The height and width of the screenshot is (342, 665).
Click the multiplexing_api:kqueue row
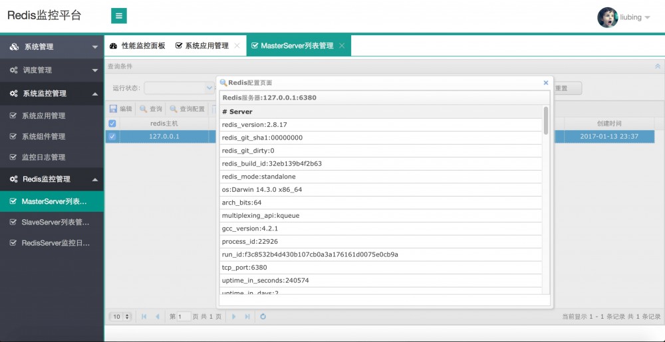381,215
